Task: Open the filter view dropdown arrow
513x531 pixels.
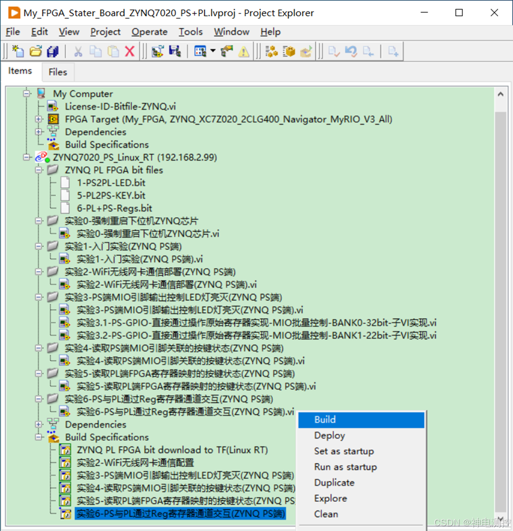Action: pos(213,51)
